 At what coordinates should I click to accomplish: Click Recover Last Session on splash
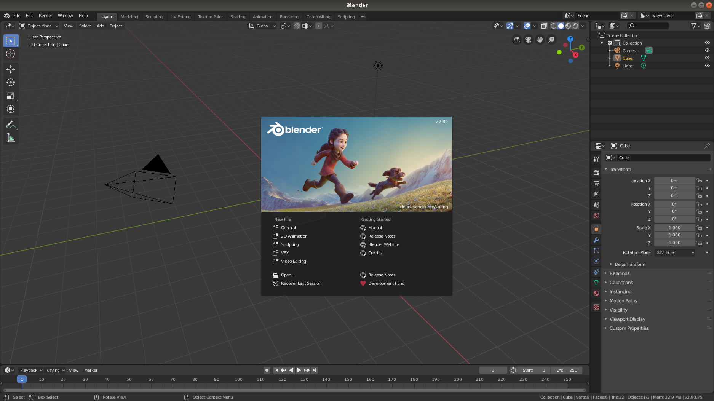click(x=301, y=283)
